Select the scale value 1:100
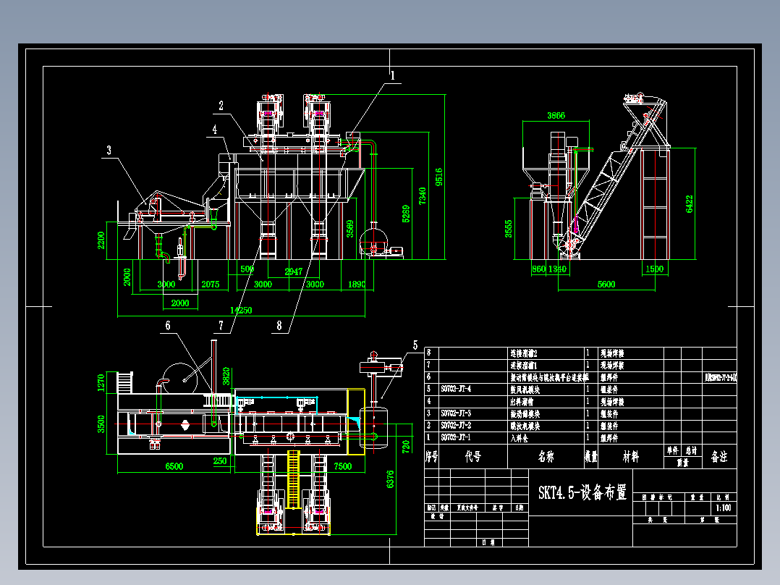 pyautogui.click(x=724, y=508)
